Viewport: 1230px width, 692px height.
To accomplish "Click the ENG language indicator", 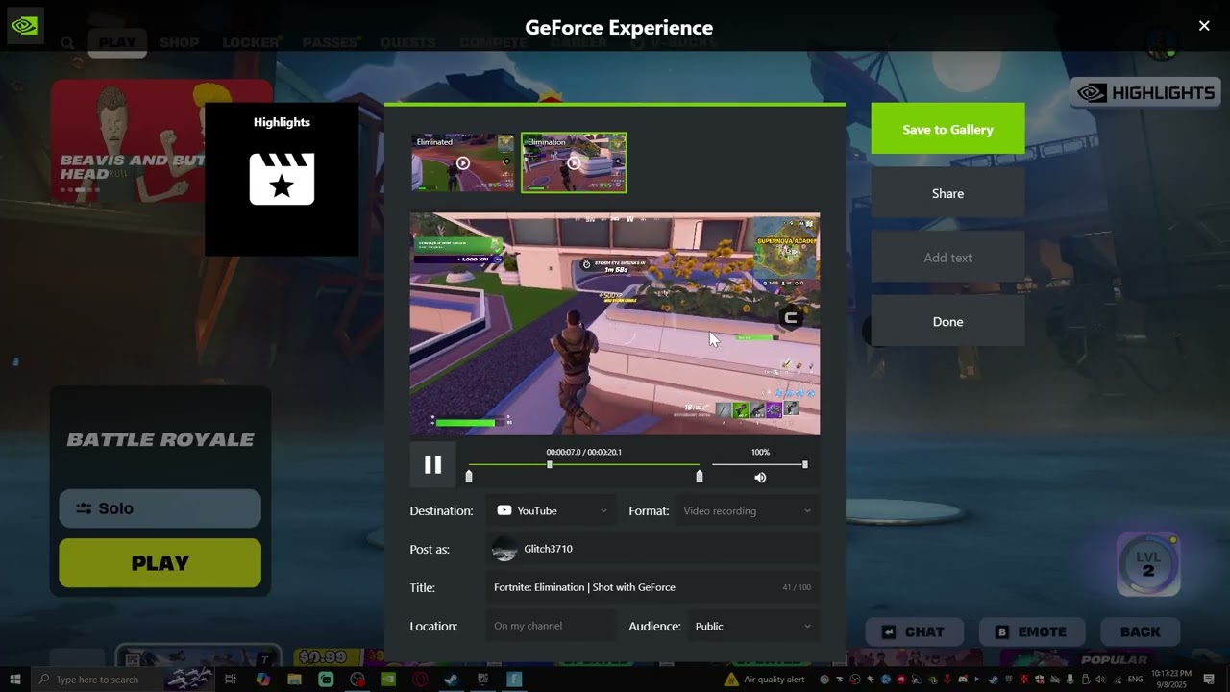I will 1136,680.
